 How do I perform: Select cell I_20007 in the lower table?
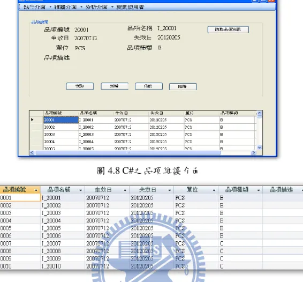point(63,243)
